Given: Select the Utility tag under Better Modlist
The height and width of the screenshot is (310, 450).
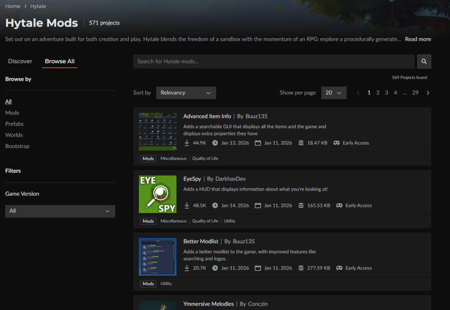Looking at the screenshot, I should pos(166,283).
